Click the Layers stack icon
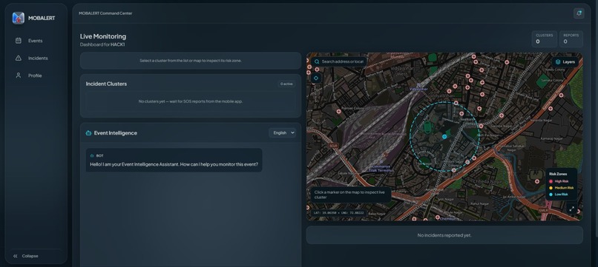 click(x=558, y=61)
